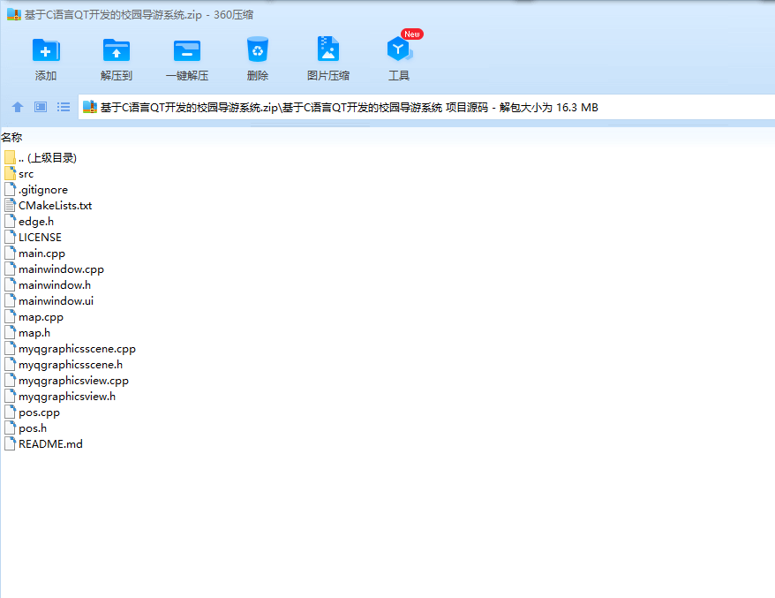
Task: Select the .gitignore file
Action: pyautogui.click(x=36, y=189)
